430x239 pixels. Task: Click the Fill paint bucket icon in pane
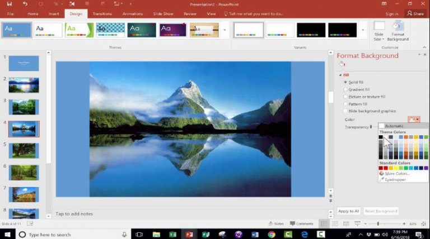[342, 64]
